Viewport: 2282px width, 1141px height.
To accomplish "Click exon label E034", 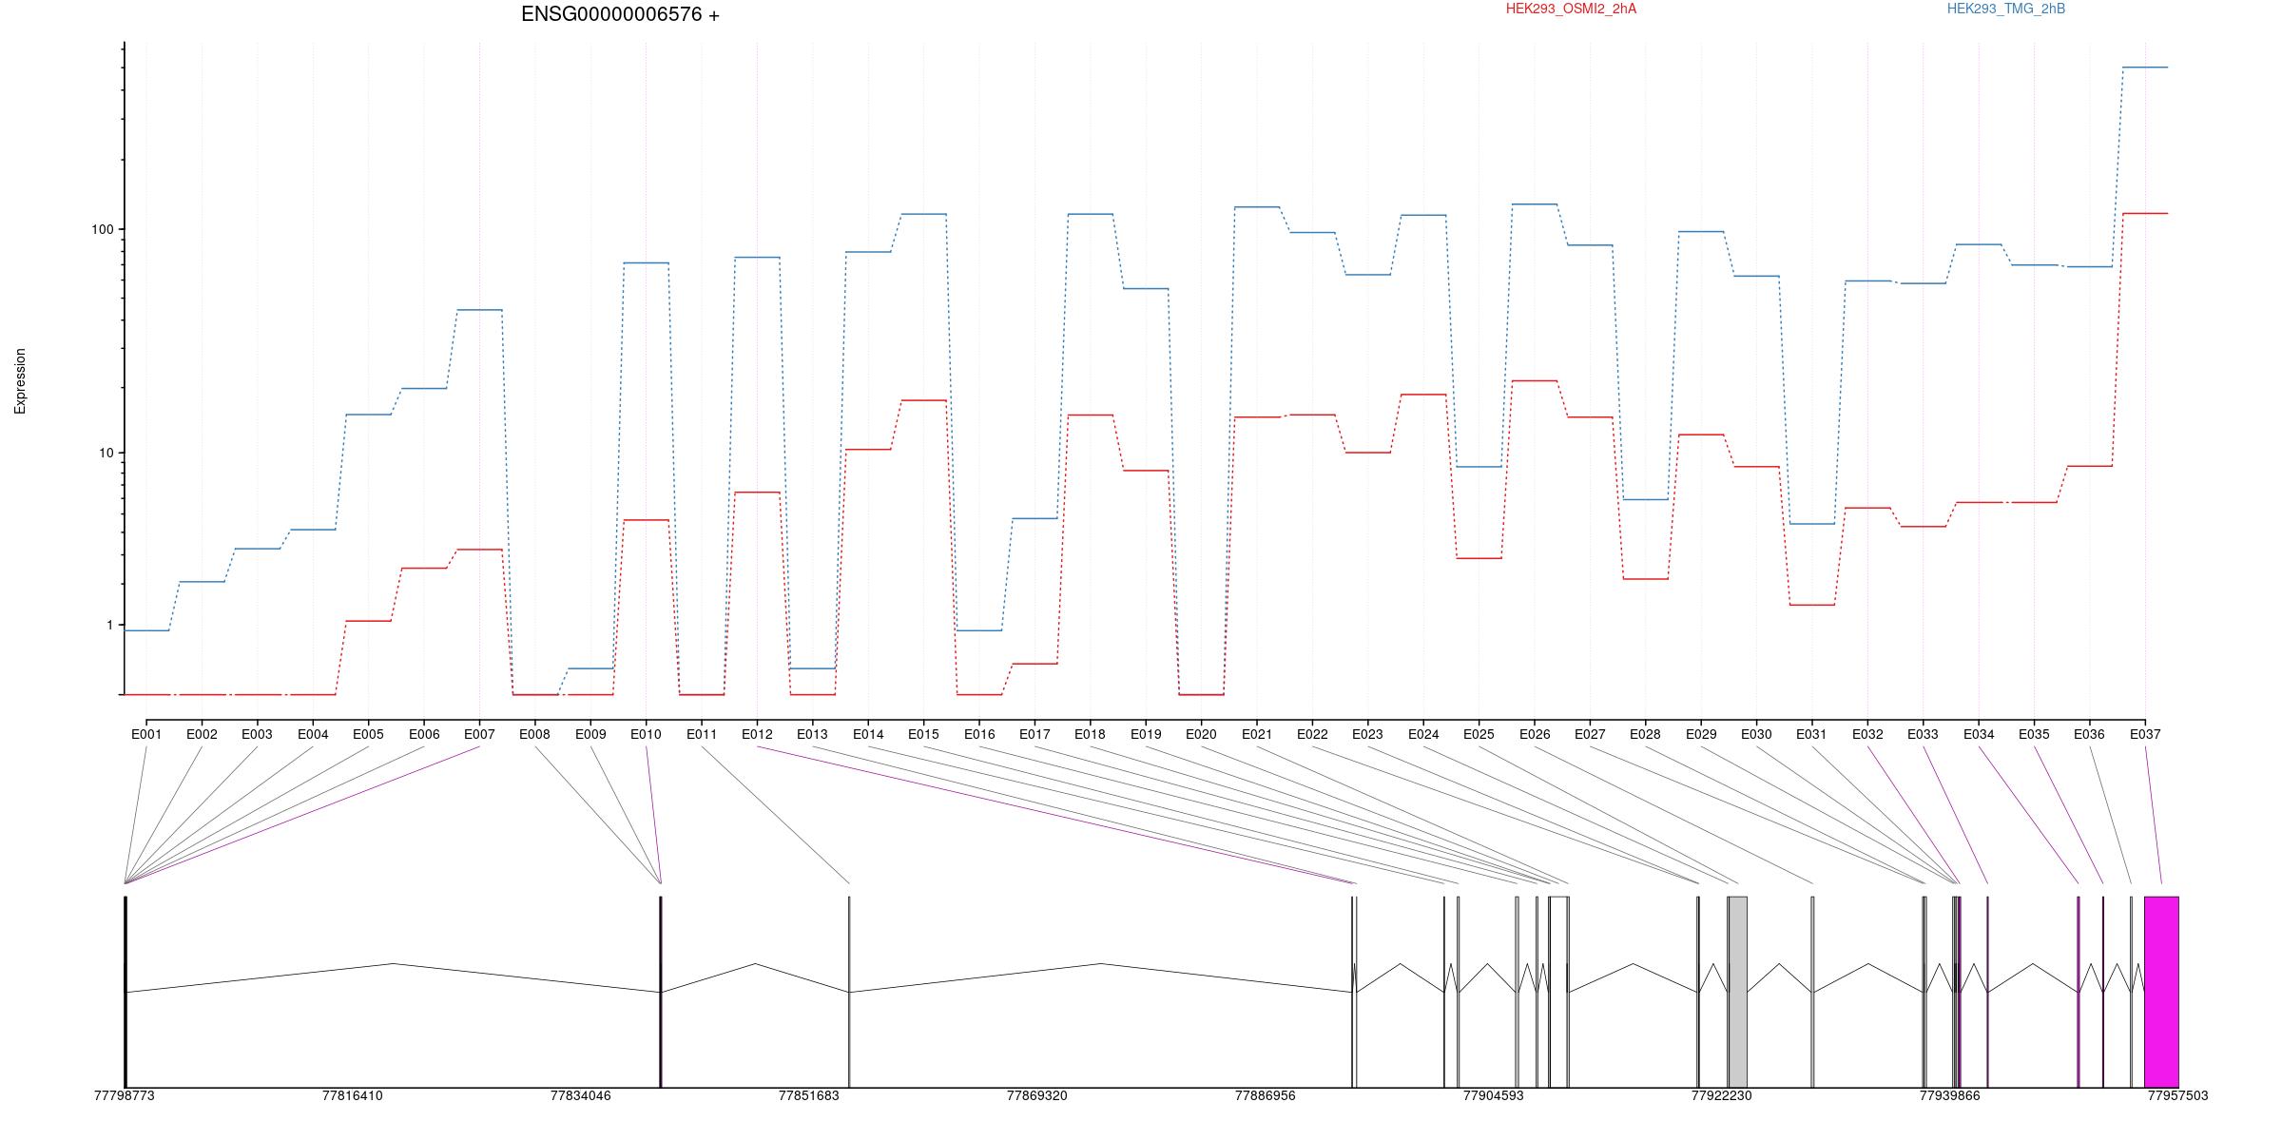I will click(x=1979, y=734).
